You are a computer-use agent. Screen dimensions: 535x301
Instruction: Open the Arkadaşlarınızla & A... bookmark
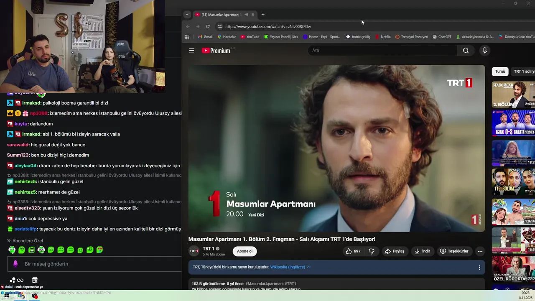(475, 37)
